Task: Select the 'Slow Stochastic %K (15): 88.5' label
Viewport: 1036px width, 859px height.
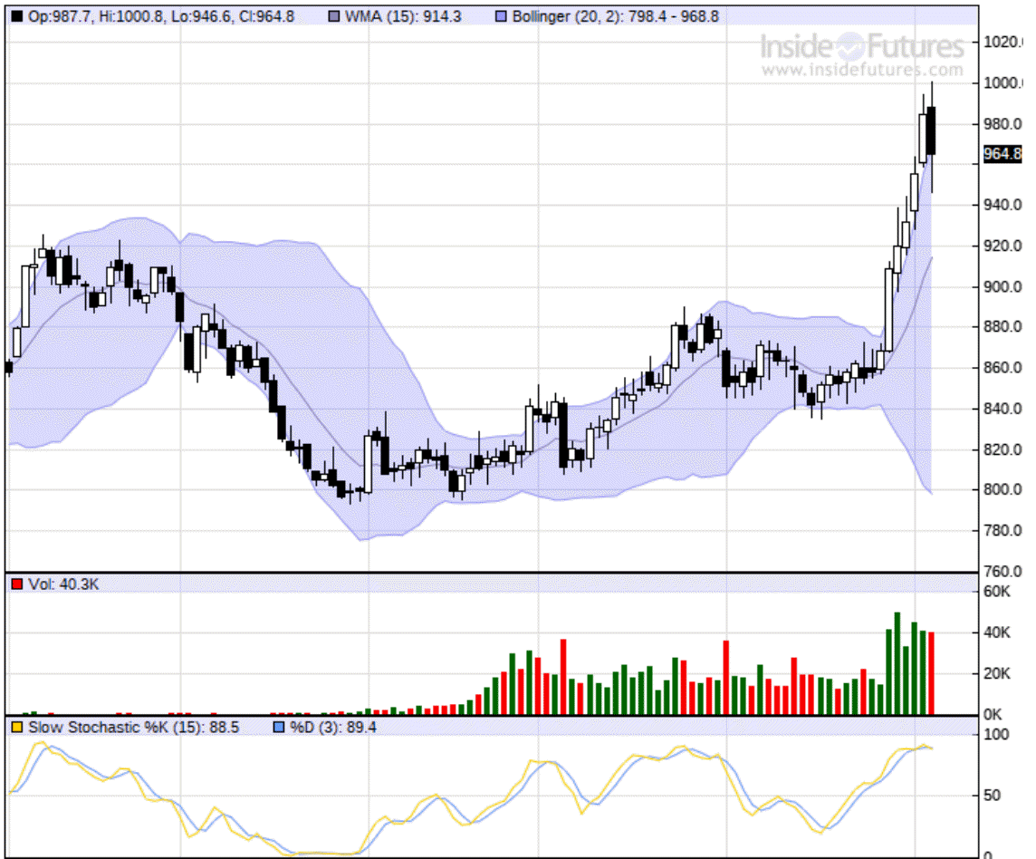Action: 133,728
